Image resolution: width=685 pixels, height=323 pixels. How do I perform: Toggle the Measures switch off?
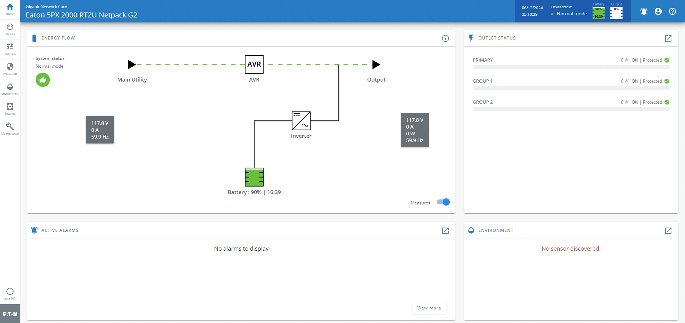[x=443, y=202]
